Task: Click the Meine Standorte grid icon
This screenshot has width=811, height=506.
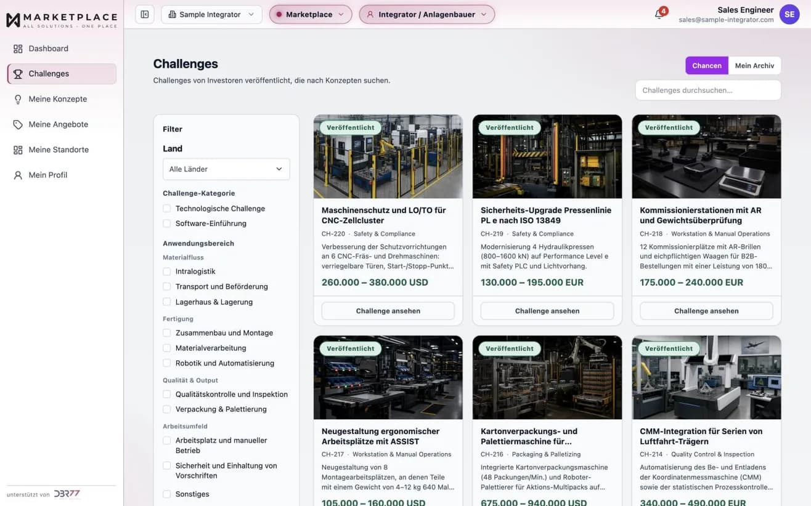Action: 18,150
